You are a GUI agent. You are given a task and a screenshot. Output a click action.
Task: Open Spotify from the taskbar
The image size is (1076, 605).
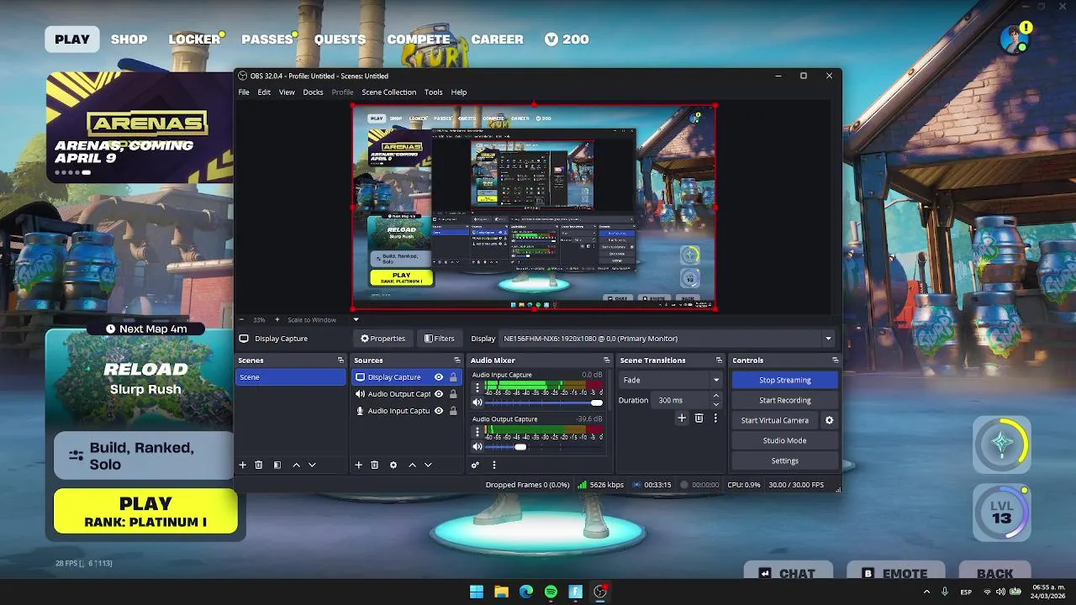point(551,592)
